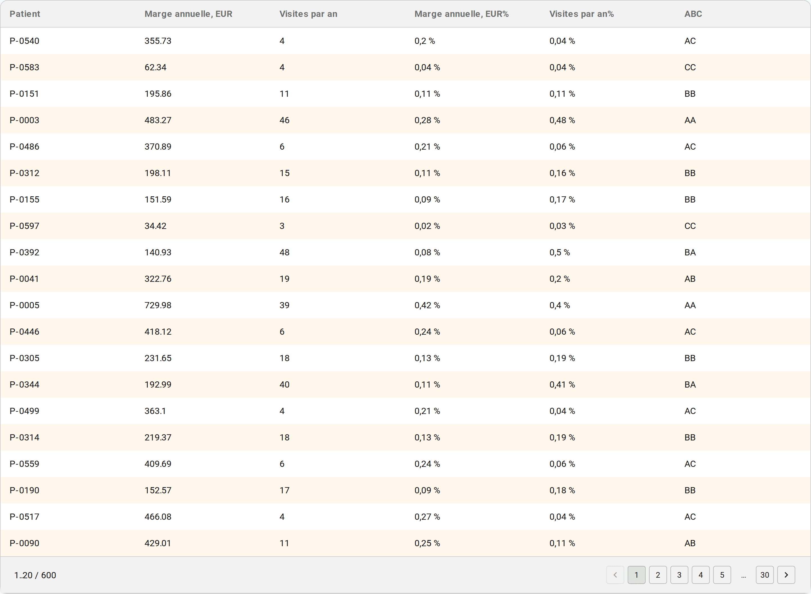This screenshot has height=594, width=811.
Task: Click margin value 483.27
Action: coord(158,120)
